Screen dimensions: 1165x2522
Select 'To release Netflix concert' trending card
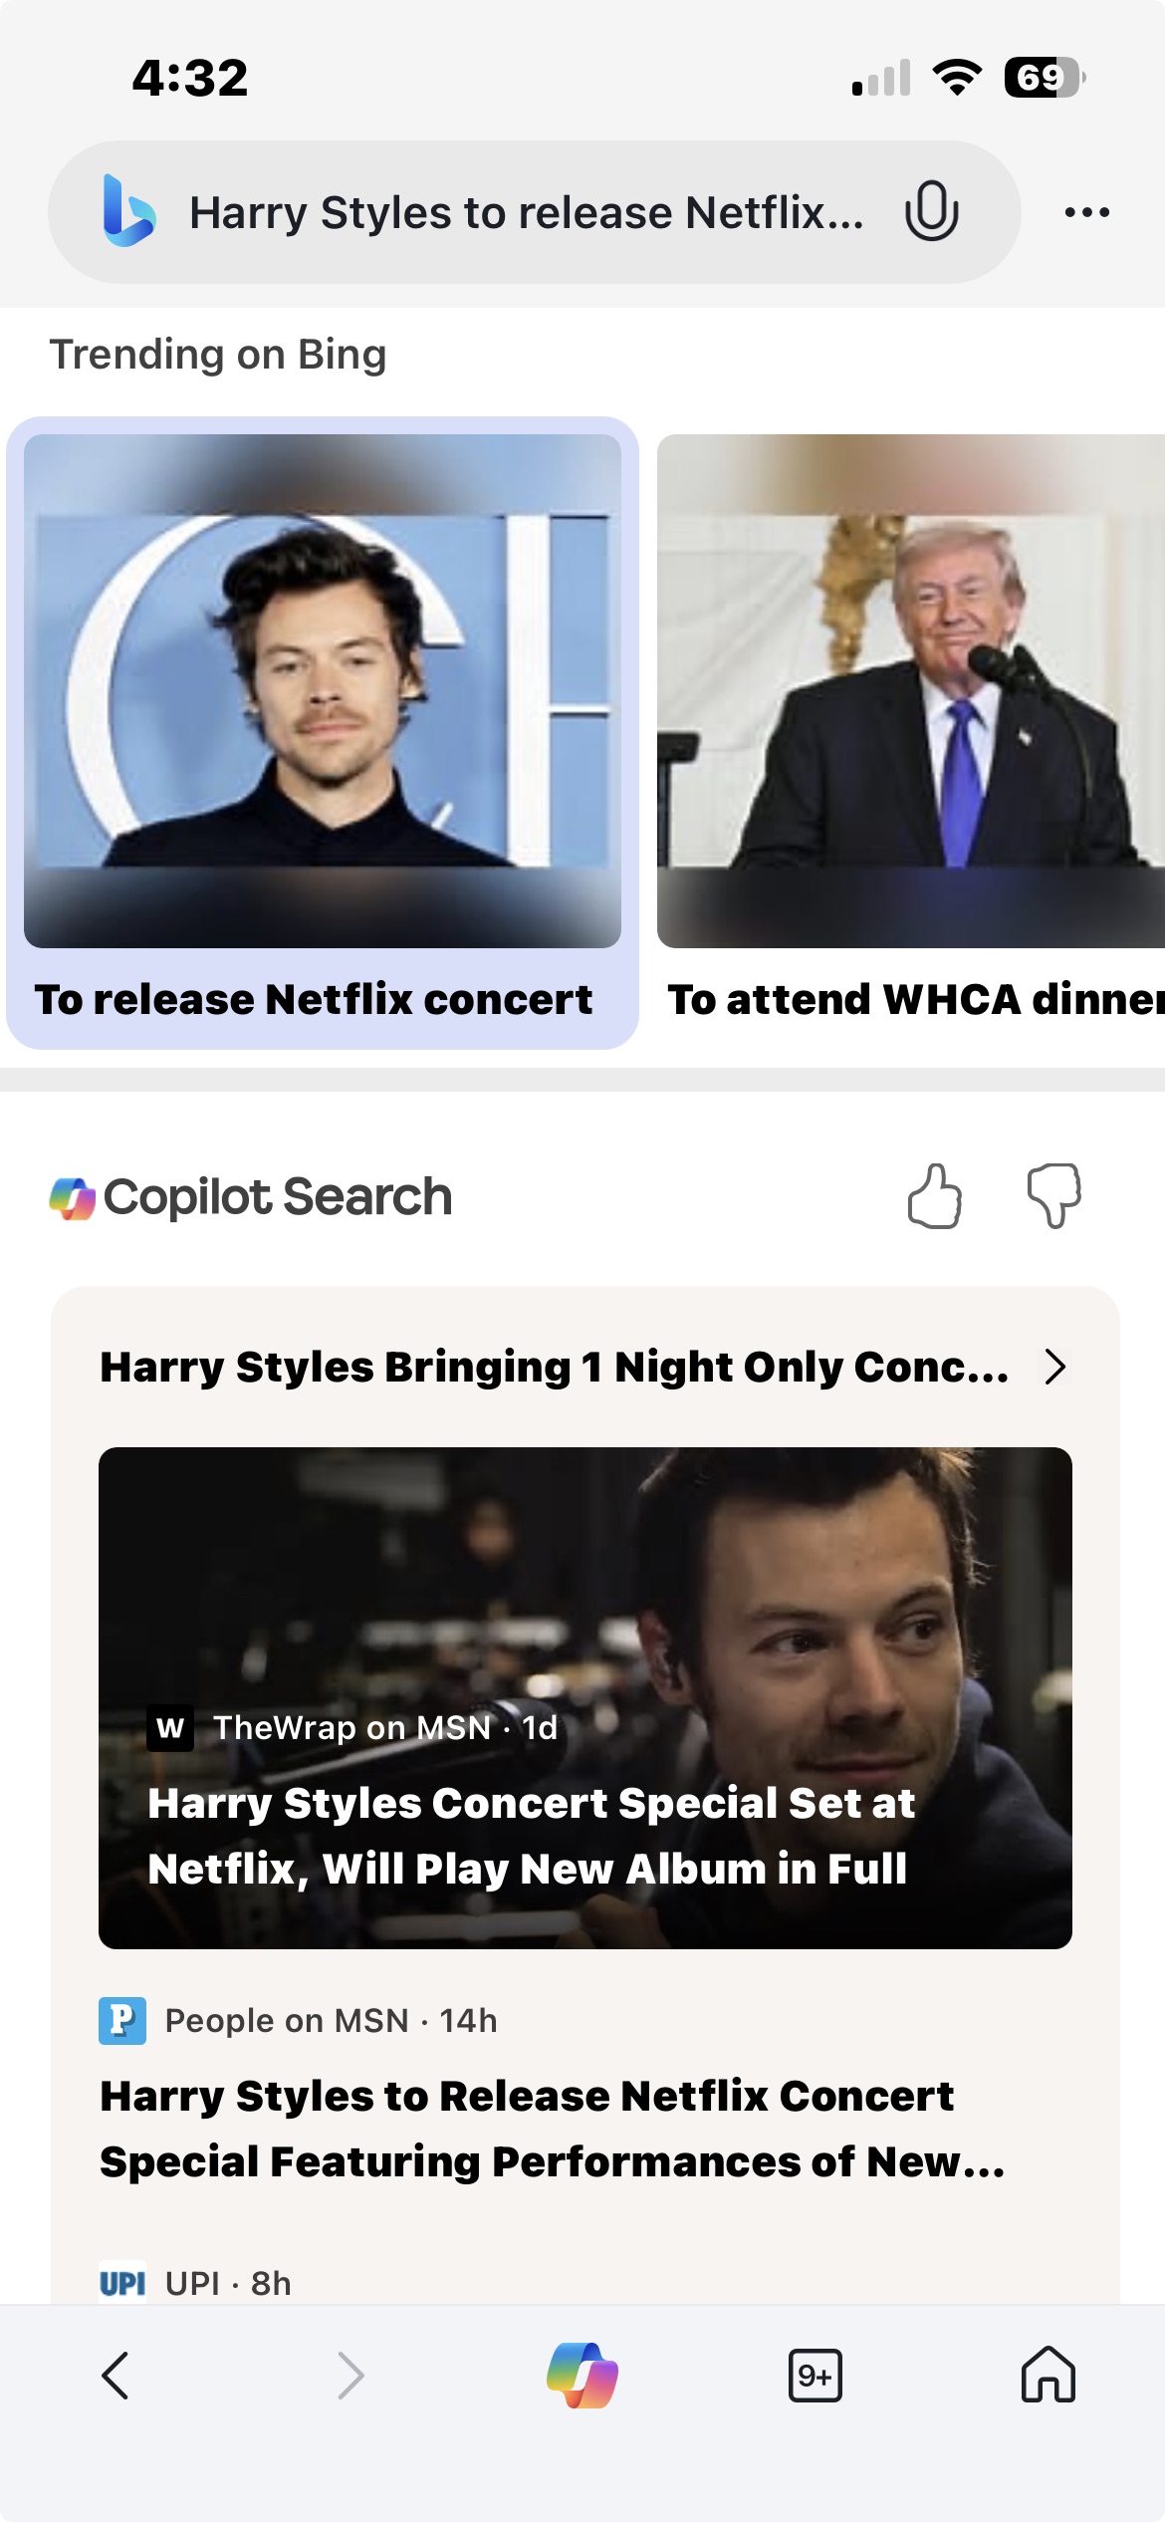[x=314, y=999]
